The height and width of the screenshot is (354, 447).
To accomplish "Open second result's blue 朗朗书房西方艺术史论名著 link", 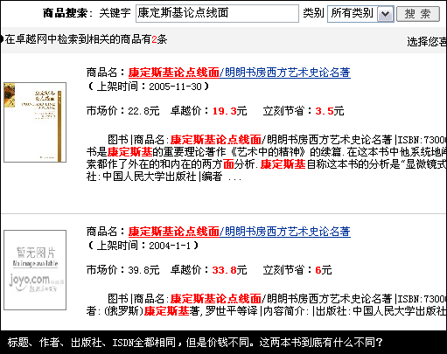I will click(285, 232).
